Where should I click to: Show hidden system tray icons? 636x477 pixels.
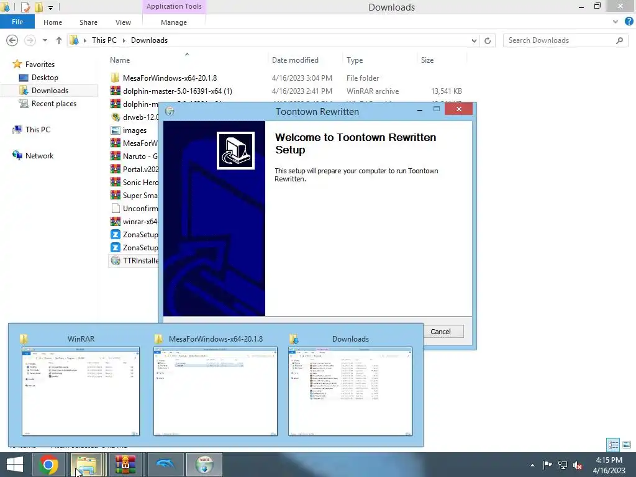(532, 465)
